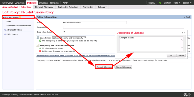Click OK in Description of Changes dialog
This screenshot has height=97, width=194.
point(171,56)
